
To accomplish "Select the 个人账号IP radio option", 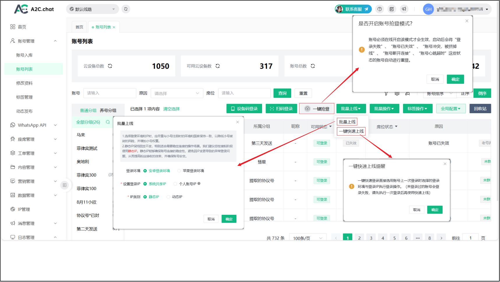I will [x=175, y=184].
